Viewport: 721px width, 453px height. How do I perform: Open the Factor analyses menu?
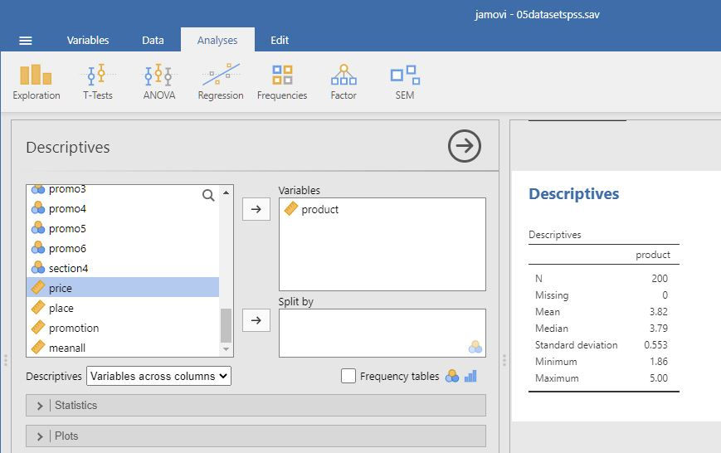coord(343,82)
